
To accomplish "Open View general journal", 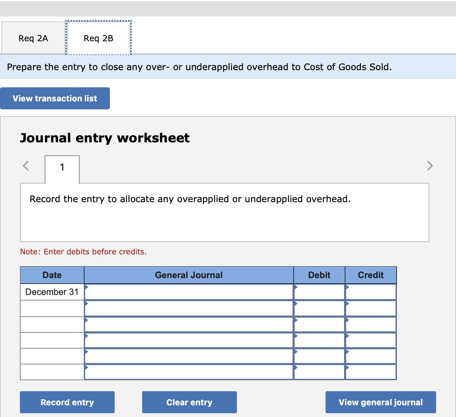I will (381, 402).
